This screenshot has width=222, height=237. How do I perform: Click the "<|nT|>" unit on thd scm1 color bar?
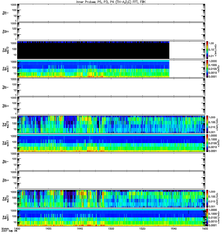218,143
